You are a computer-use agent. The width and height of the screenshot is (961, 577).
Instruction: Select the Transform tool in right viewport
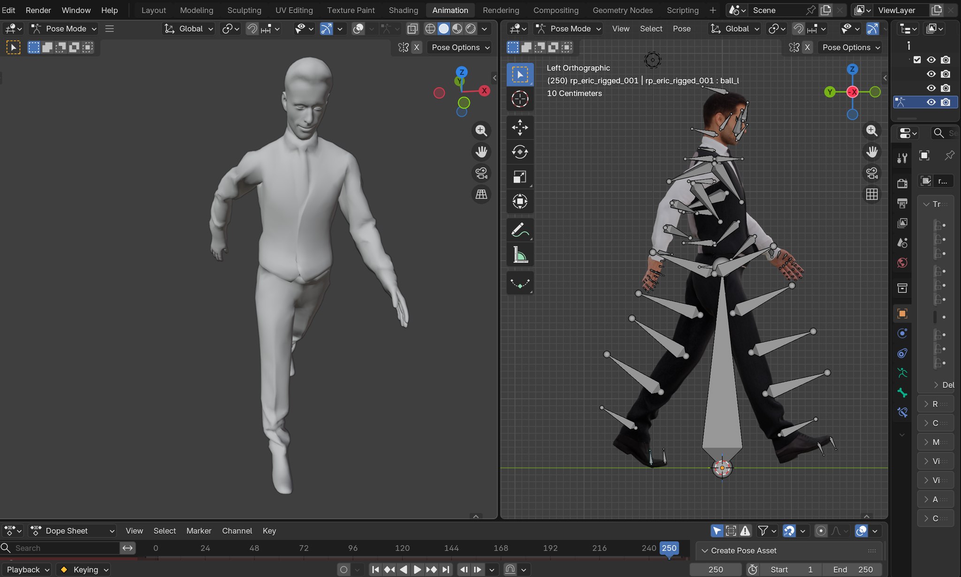pos(520,202)
